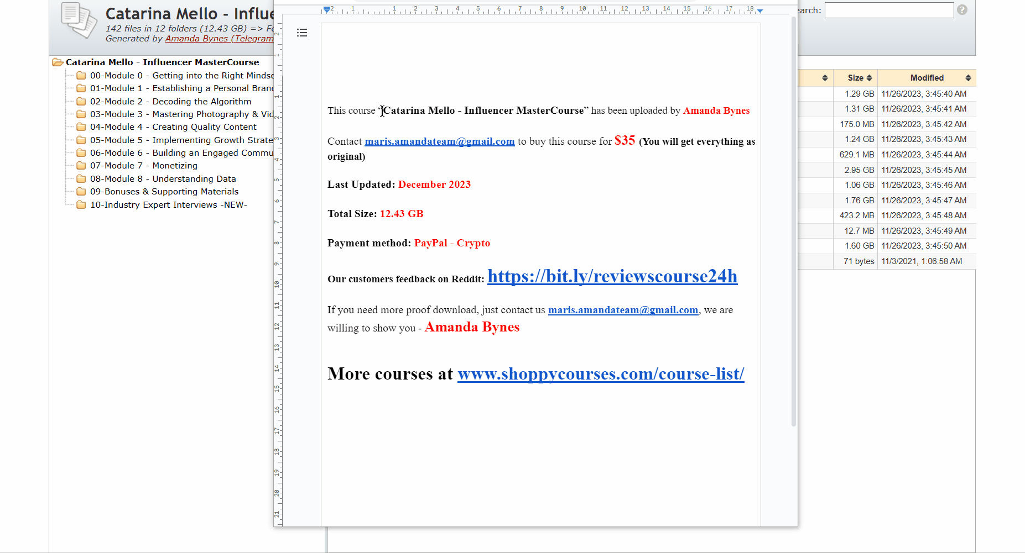The width and height of the screenshot is (1025, 553).
Task: Click the open folder icon of root
Action: 58,62
